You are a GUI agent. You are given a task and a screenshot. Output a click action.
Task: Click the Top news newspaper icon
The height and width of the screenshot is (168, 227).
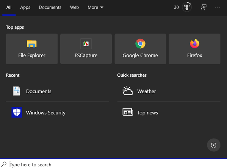pyautogui.click(x=128, y=112)
